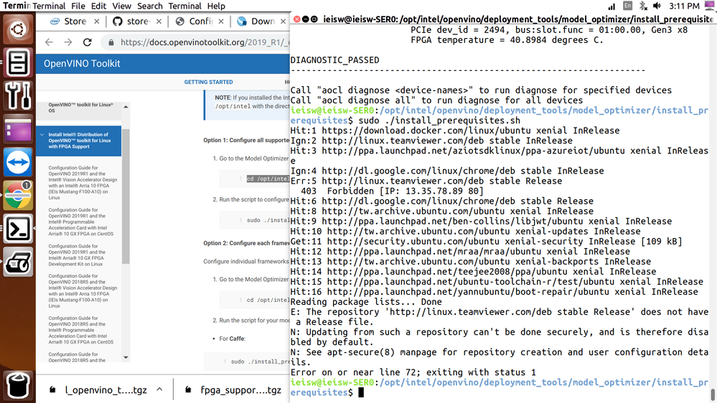Open 2019R1 Arria 10 GX Development Kit guide

tap(77, 255)
